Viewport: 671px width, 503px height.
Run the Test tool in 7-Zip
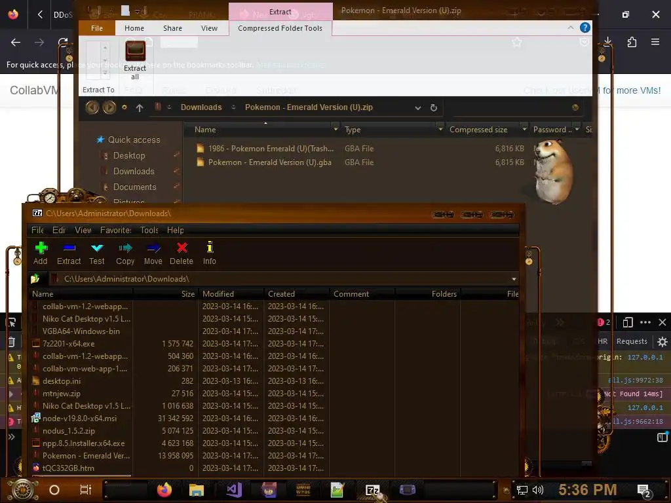point(97,248)
